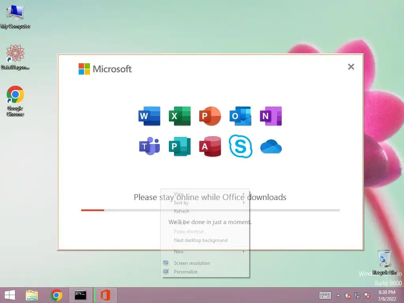404x303 pixels.
Task: Expand the New submenu in the context menu
Action: click(205, 251)
